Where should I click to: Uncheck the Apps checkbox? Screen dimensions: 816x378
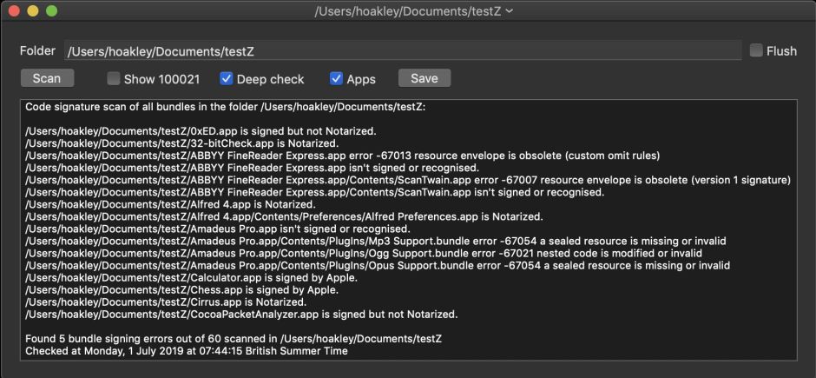point(337,79)
